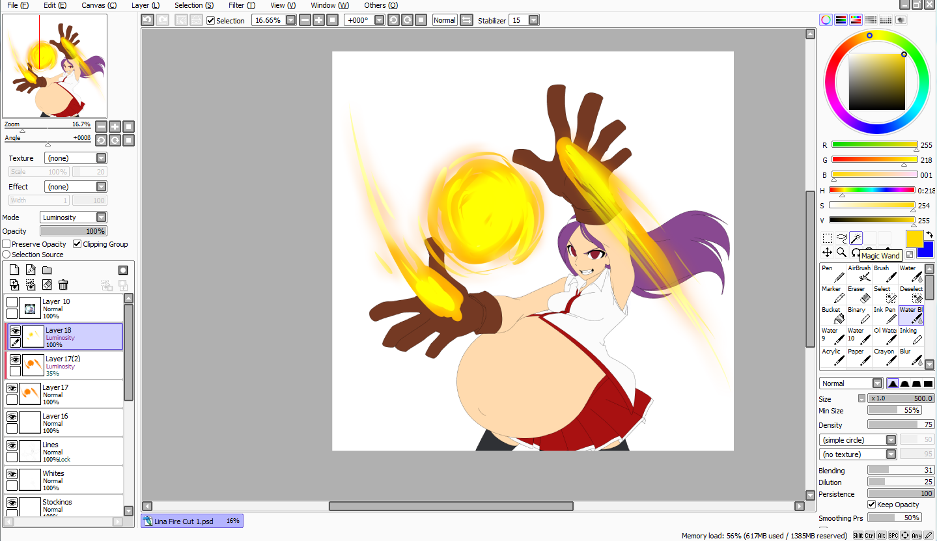Create a new linework layer
937x541 pixels.
31,270
